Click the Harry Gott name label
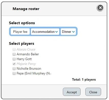Screen dimensions: 109x100 coord(24,59)
